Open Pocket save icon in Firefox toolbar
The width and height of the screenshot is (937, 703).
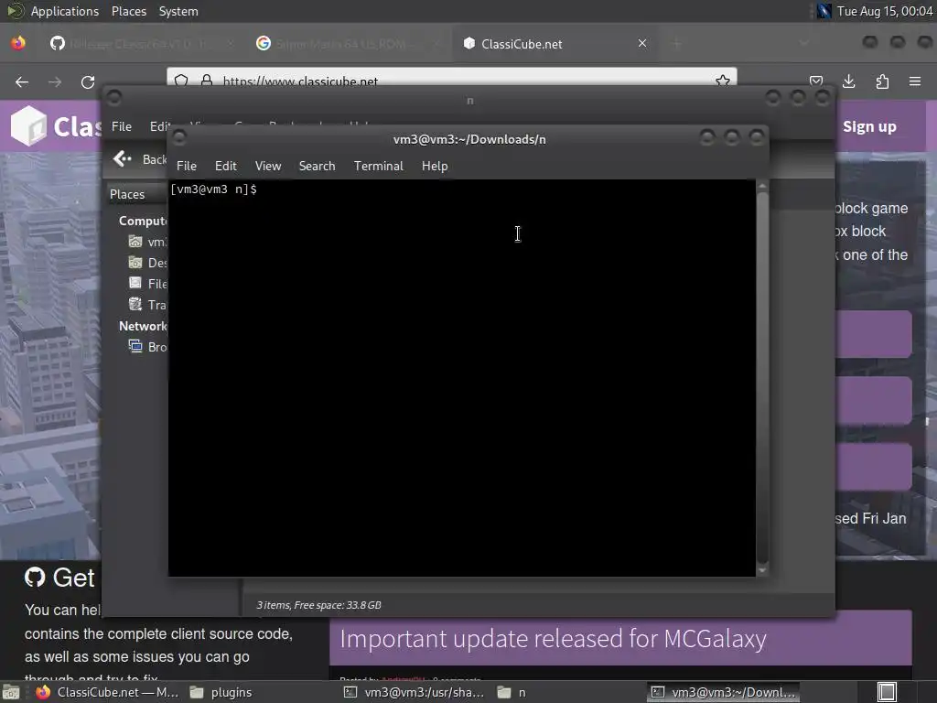pyautogui.click(x=816, y=81)
